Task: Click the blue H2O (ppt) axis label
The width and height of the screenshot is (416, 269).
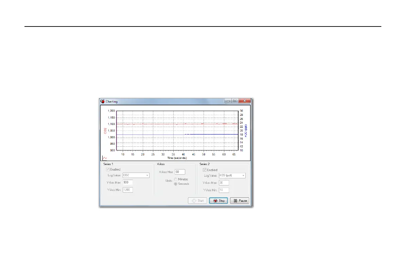Action: click(x=246, y=131)
